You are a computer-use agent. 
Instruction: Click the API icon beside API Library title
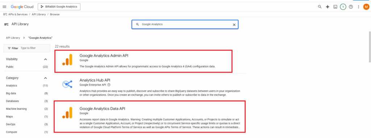[x=7, y=24]
